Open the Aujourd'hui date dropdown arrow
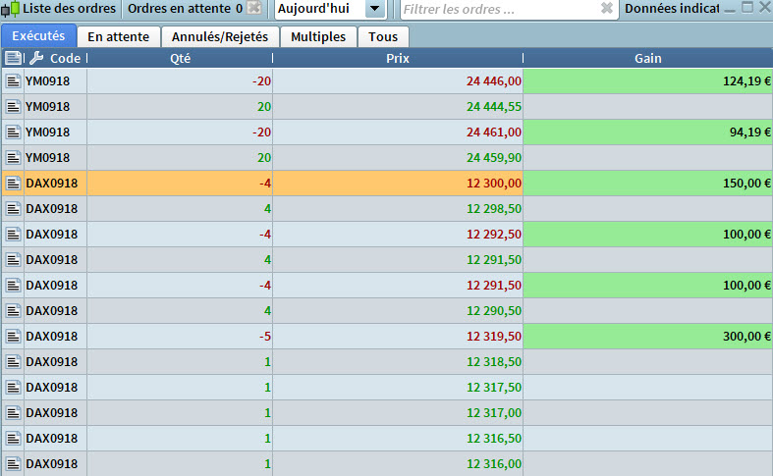This screenshot has width=773, height=476. [x=374, y=9]
